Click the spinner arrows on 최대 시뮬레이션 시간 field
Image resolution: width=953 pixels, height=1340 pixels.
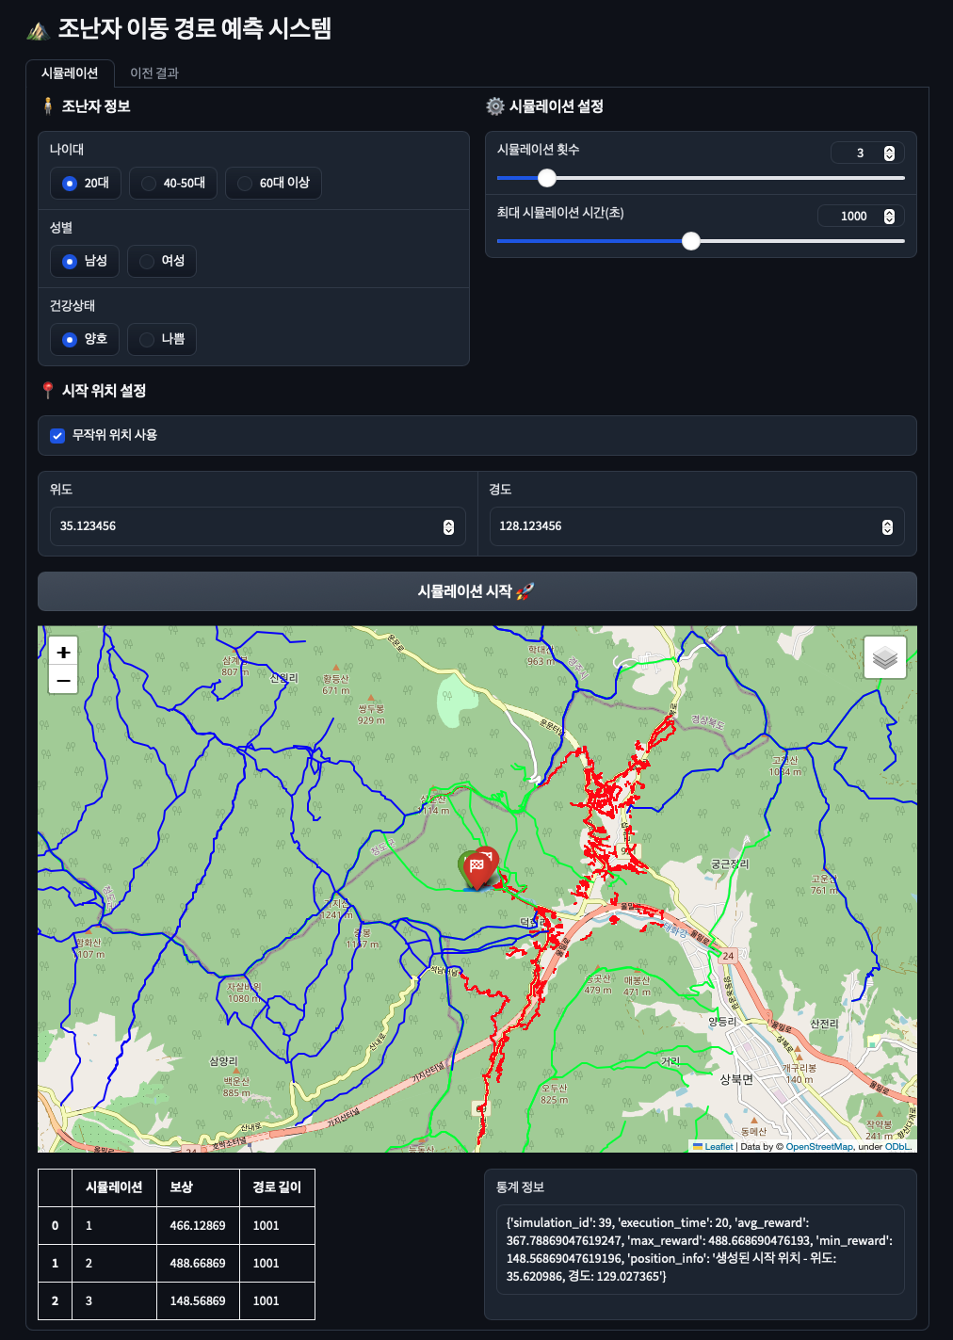[889, 216]
